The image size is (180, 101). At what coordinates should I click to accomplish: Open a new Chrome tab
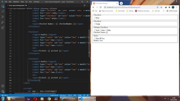[121, 3]
